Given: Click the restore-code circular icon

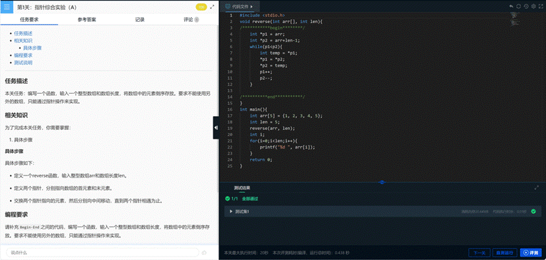Looking at the screenshot, I should (526, 6).
